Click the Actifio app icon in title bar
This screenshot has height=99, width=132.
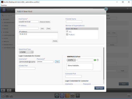pyautogui.click(x=2, y=2)
